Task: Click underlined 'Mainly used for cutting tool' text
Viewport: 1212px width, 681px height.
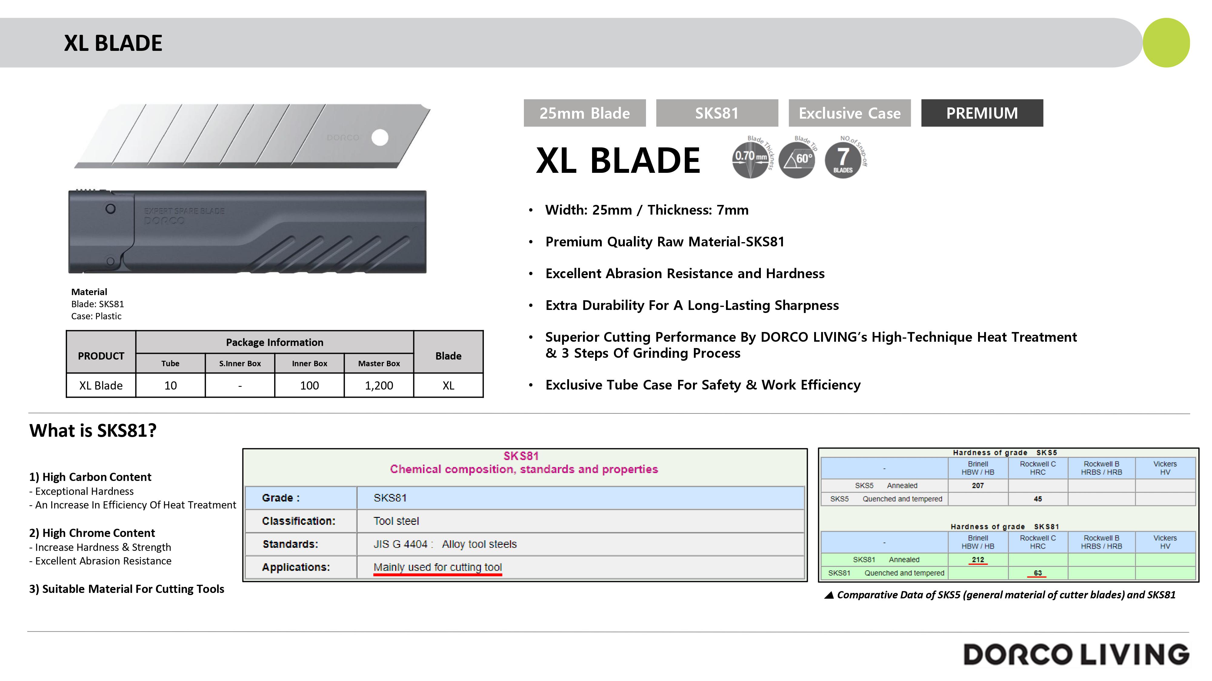Action: (x=438, y=567)
